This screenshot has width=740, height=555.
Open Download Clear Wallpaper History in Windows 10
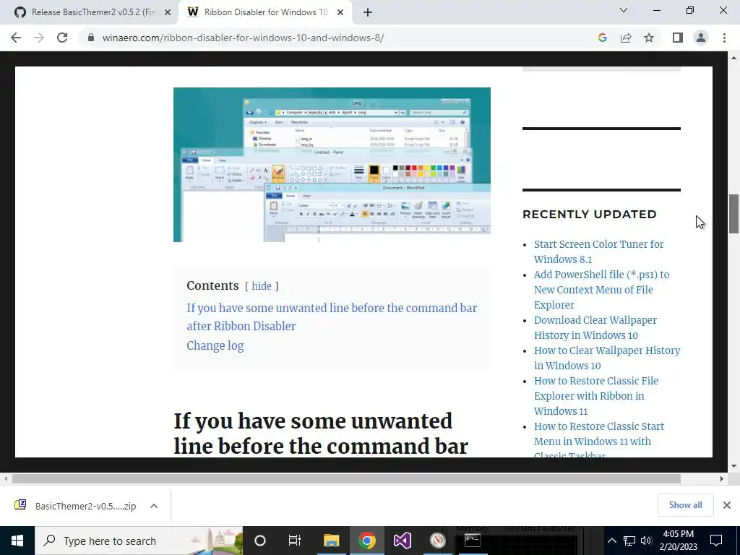click(595, 327)
